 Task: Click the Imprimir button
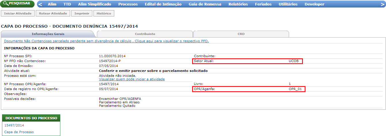click(x=82, y=14)
